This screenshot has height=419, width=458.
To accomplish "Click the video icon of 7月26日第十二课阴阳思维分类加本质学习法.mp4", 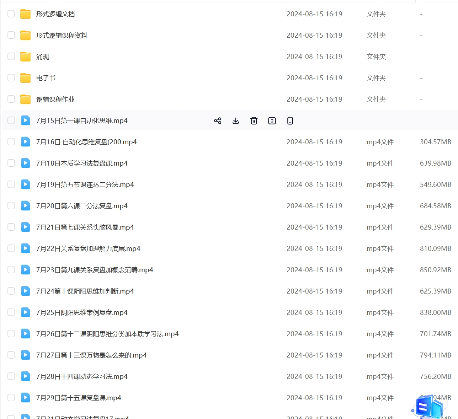I will pos(25,334).
